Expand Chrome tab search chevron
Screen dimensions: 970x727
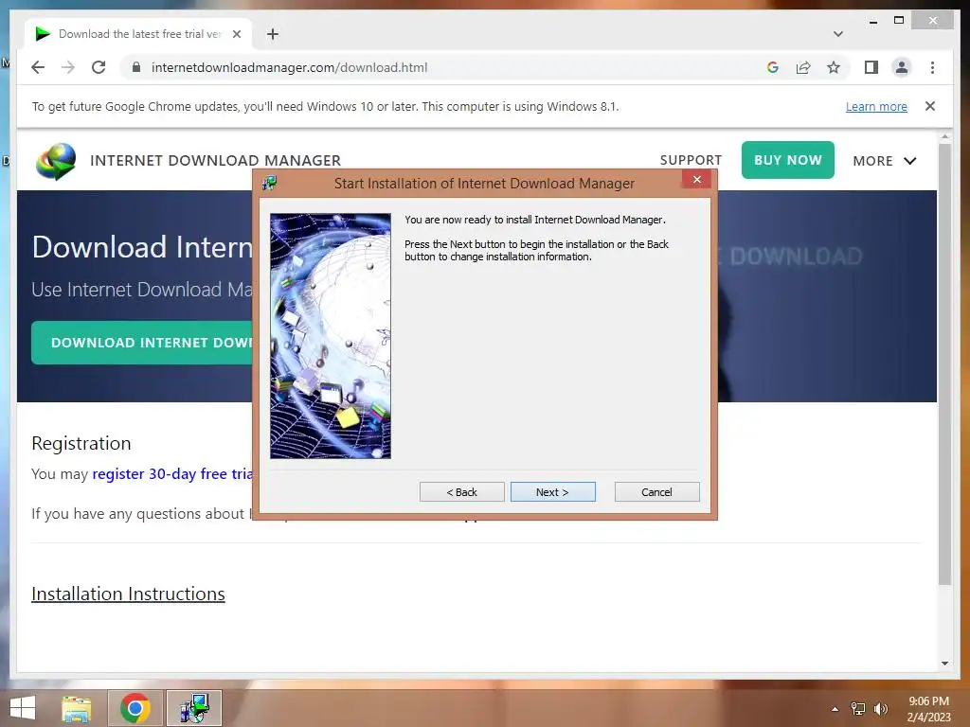click(838, 34)
